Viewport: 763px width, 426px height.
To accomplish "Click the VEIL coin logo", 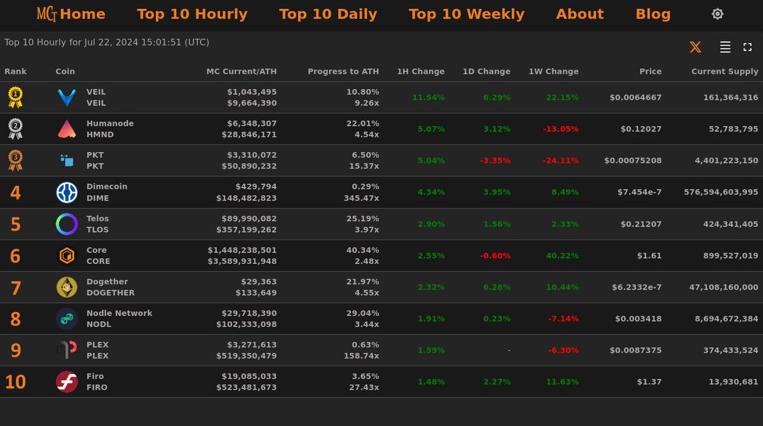I will coord(67,97).
